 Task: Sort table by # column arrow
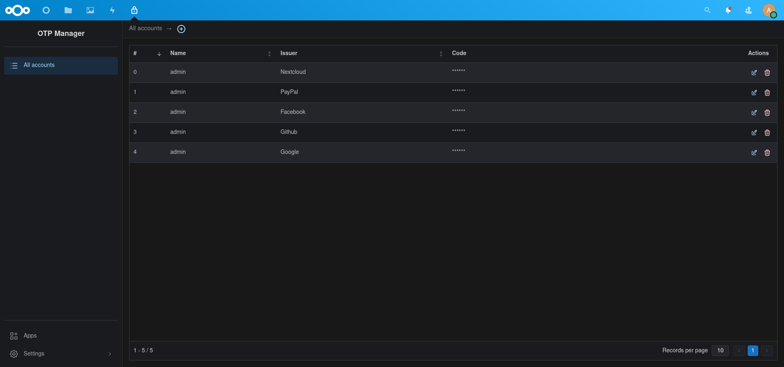pos(159,54)
